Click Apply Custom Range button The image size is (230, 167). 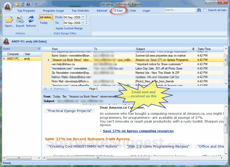pyautogui.click(x=69, y=28)
